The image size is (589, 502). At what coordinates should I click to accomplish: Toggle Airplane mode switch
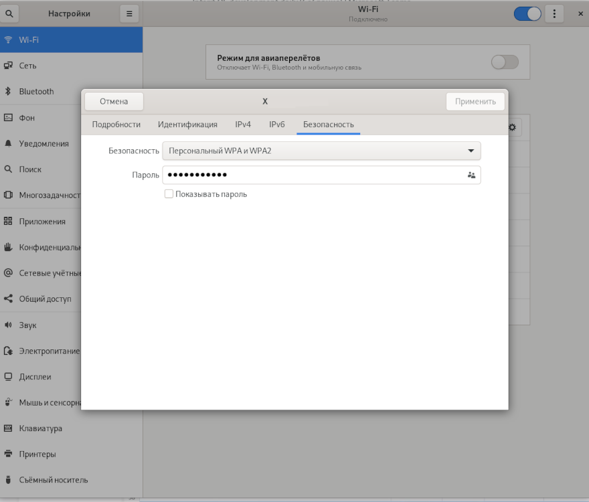tap(505, 62)
